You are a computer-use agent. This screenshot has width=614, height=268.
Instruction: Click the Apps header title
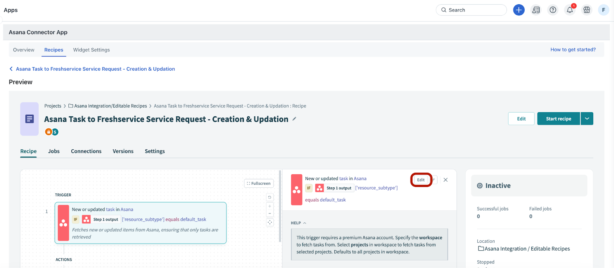point(11,10)
